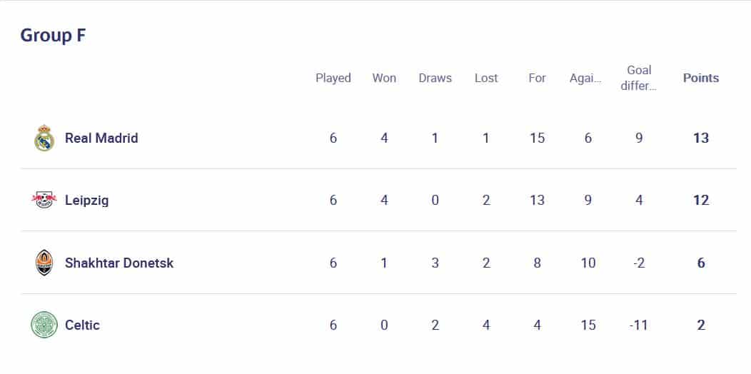Open the Leipzig team link
The height and width of the screenshot is (374, 751).
(86, 200)
